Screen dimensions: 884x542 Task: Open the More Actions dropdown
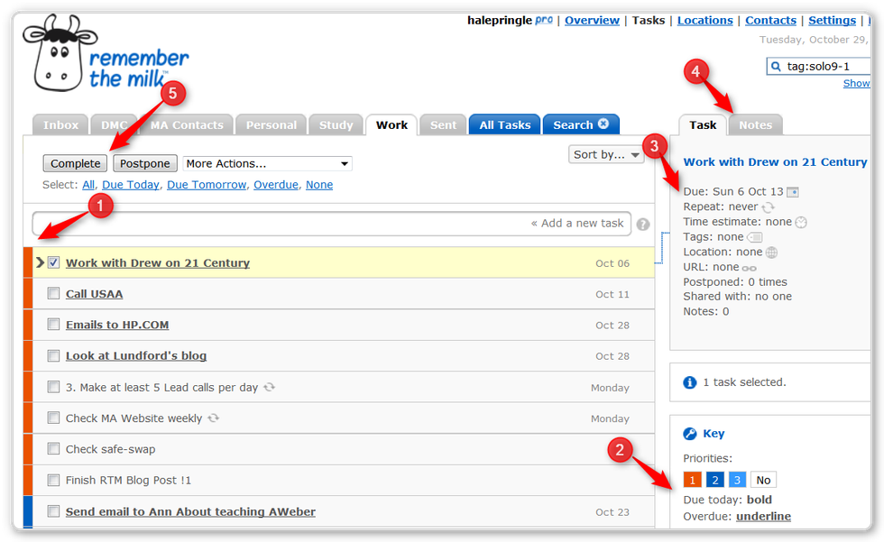click(x=267, y=164)
